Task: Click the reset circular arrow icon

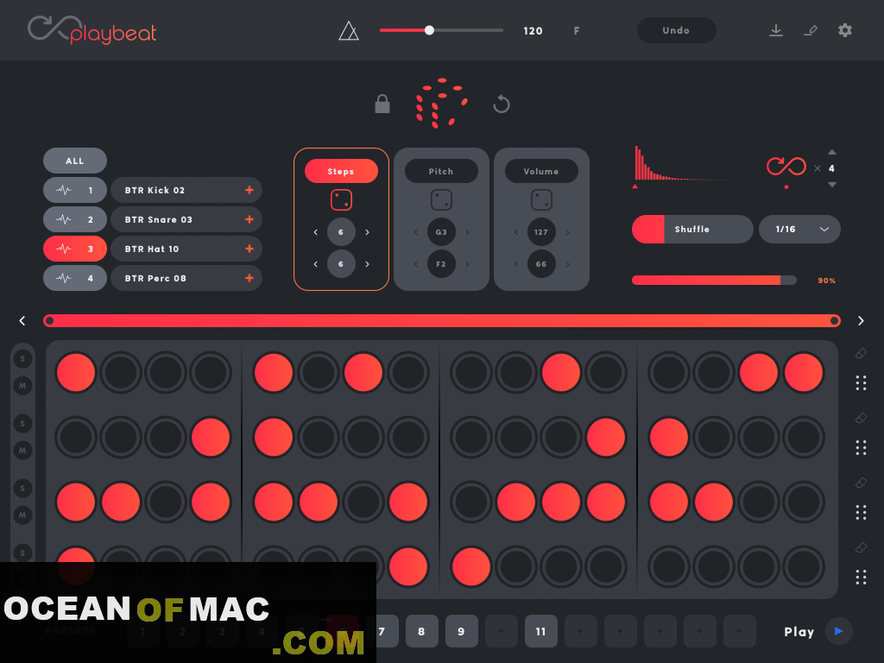Action: (502, 104)
